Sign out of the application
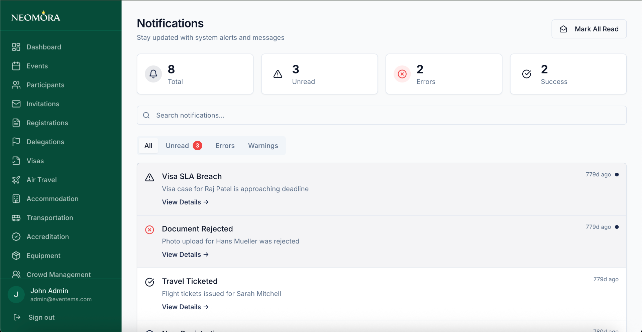 (x=41, y=317)
